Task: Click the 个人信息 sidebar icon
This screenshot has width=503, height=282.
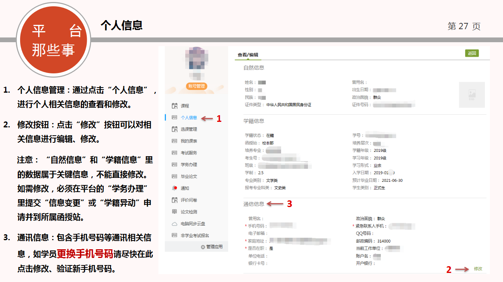Action: (175, 118)
